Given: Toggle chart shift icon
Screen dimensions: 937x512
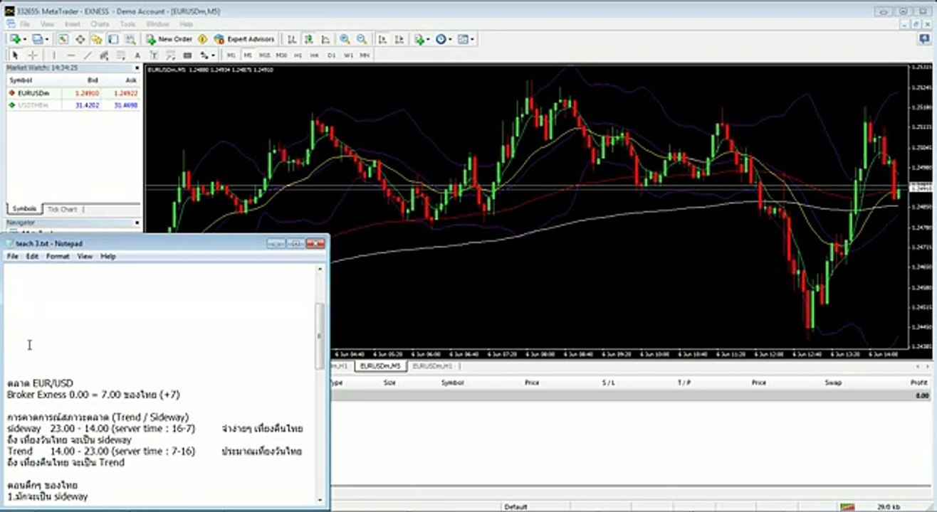Looking at the screenshot, I should [x=399, y=39].
